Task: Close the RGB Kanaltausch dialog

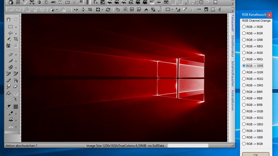Action: [269, 15]
